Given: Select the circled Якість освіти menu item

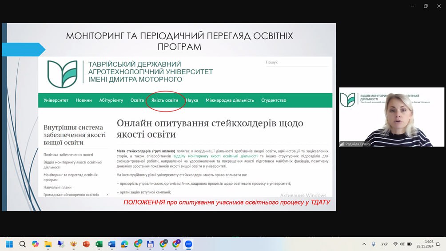Looking at the screenshot, I should point(165,100).
